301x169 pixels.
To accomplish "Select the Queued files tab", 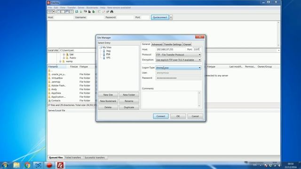I will point(55,158).
